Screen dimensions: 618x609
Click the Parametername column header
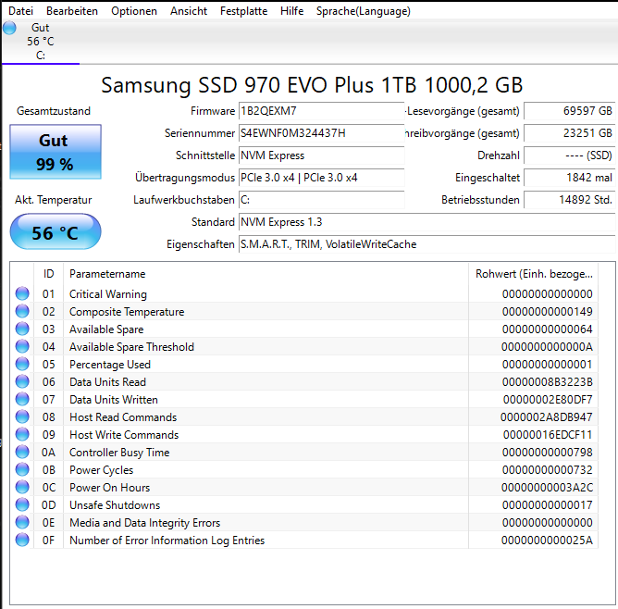(x=266, y=274)
